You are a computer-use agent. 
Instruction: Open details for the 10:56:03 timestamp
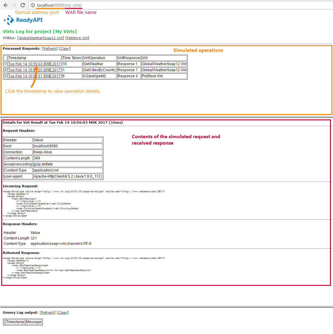click(34, 64)
